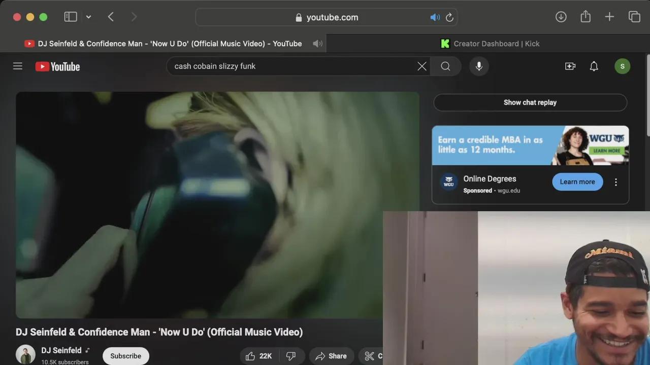Open YouTube notifications bell
650x365 pixels.
594,66
